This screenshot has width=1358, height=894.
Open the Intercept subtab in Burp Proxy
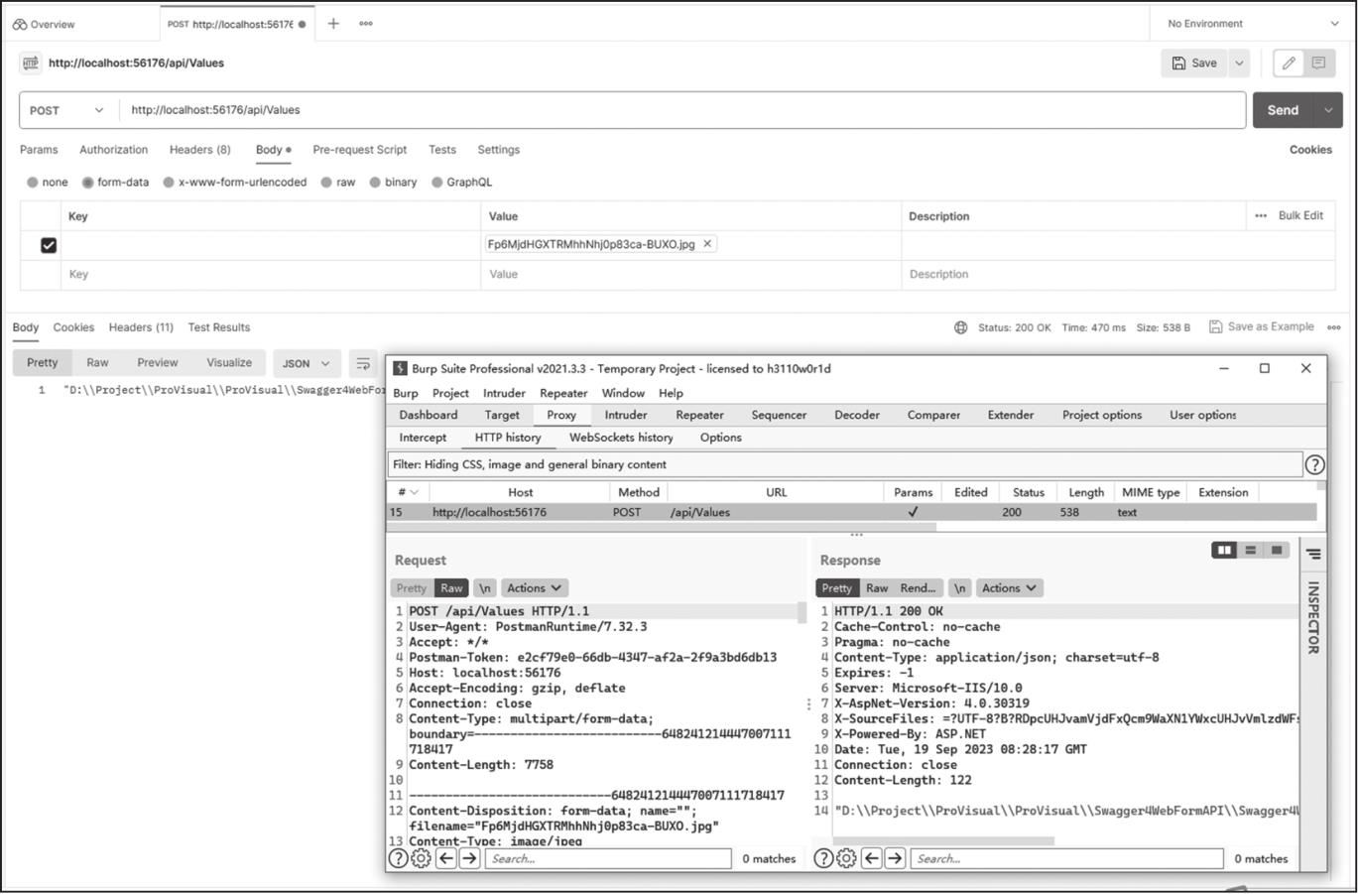tap(423, 438)
